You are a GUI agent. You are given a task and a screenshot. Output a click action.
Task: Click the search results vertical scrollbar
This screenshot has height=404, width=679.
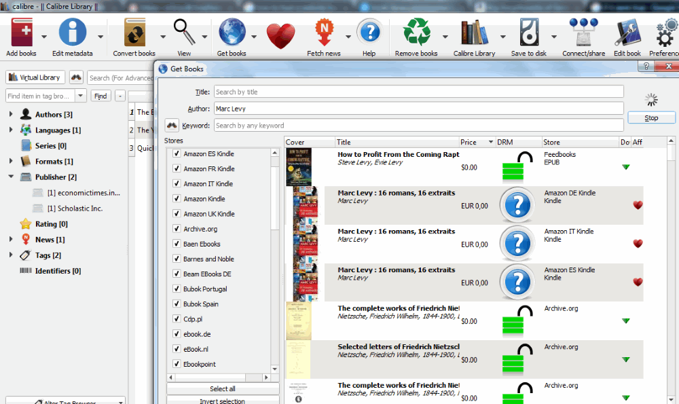[671, 270]
